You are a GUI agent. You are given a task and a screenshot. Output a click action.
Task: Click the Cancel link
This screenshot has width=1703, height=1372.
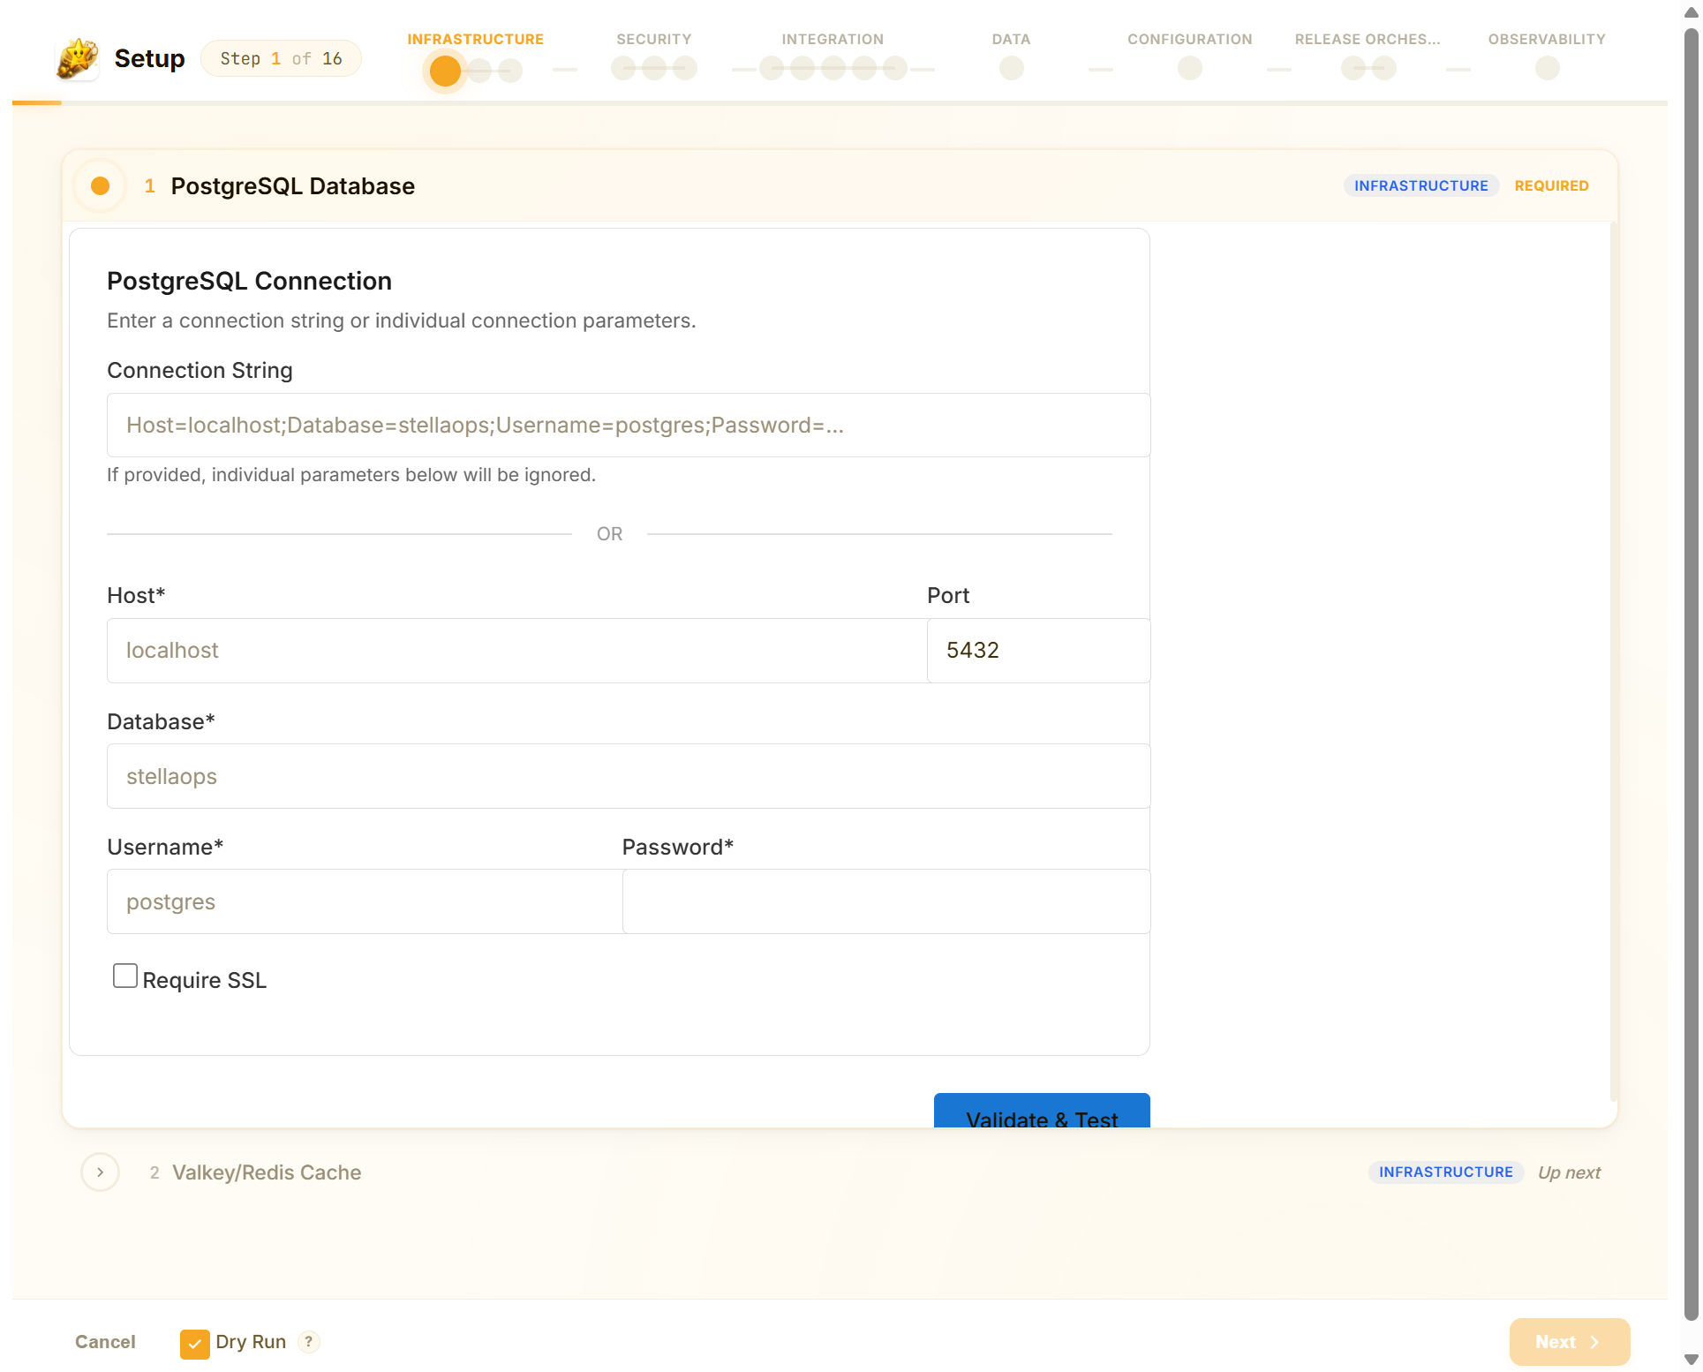(x=105, y=1341)
